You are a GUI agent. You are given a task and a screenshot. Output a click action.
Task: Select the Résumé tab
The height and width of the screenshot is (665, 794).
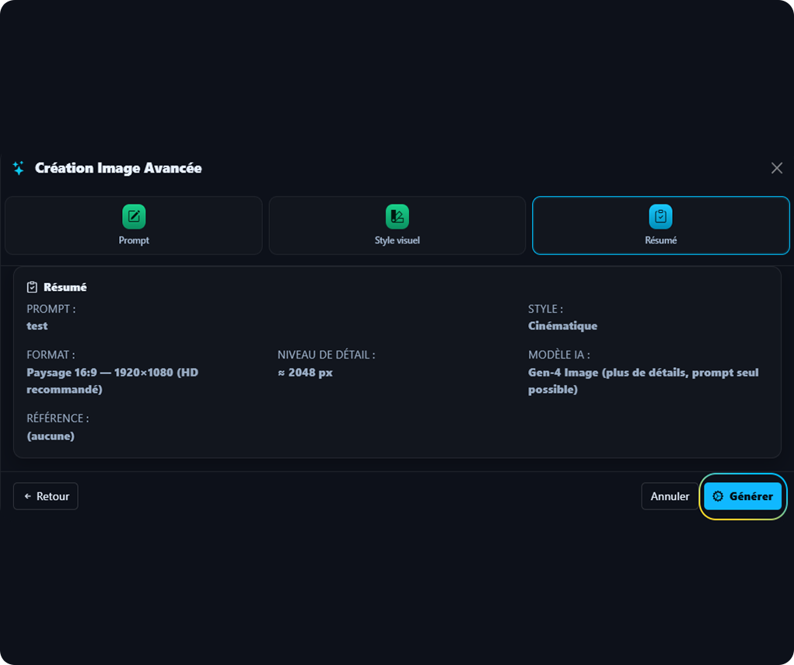pyautogui.click(x=660, y=226)
